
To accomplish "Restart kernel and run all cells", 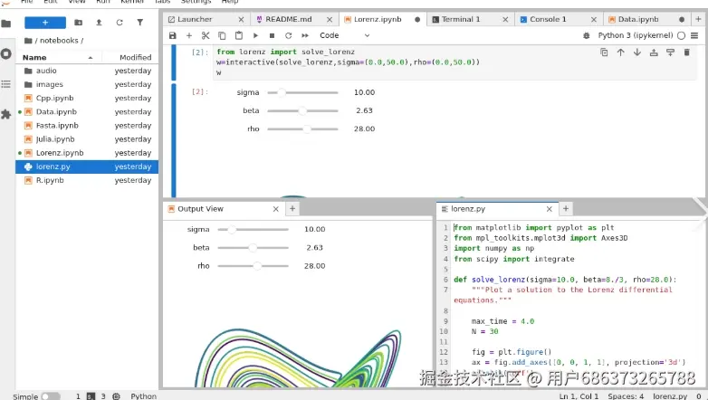I will click(305, 35).
